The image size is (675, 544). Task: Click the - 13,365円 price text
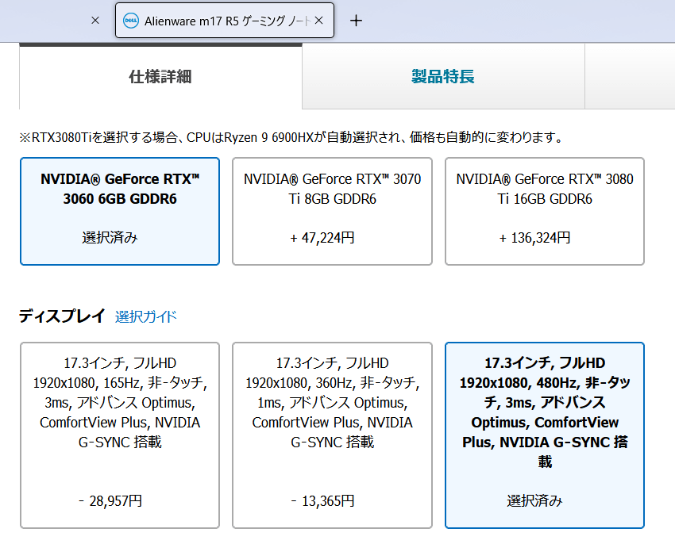click(322, 501)
